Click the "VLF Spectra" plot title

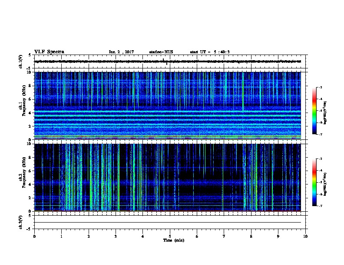tap(49, 52)
